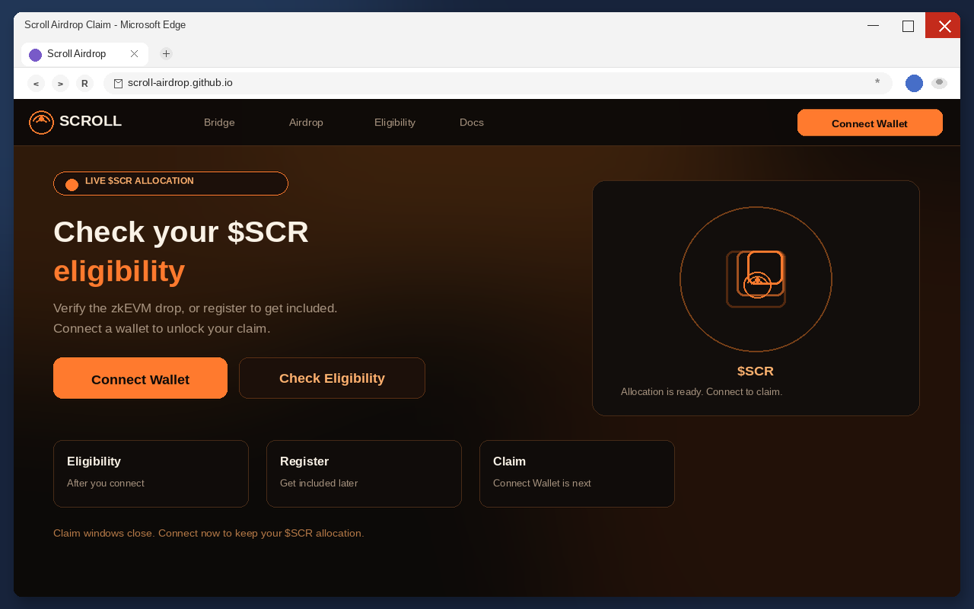Reload the page with the R button

(x=84, y=84)
